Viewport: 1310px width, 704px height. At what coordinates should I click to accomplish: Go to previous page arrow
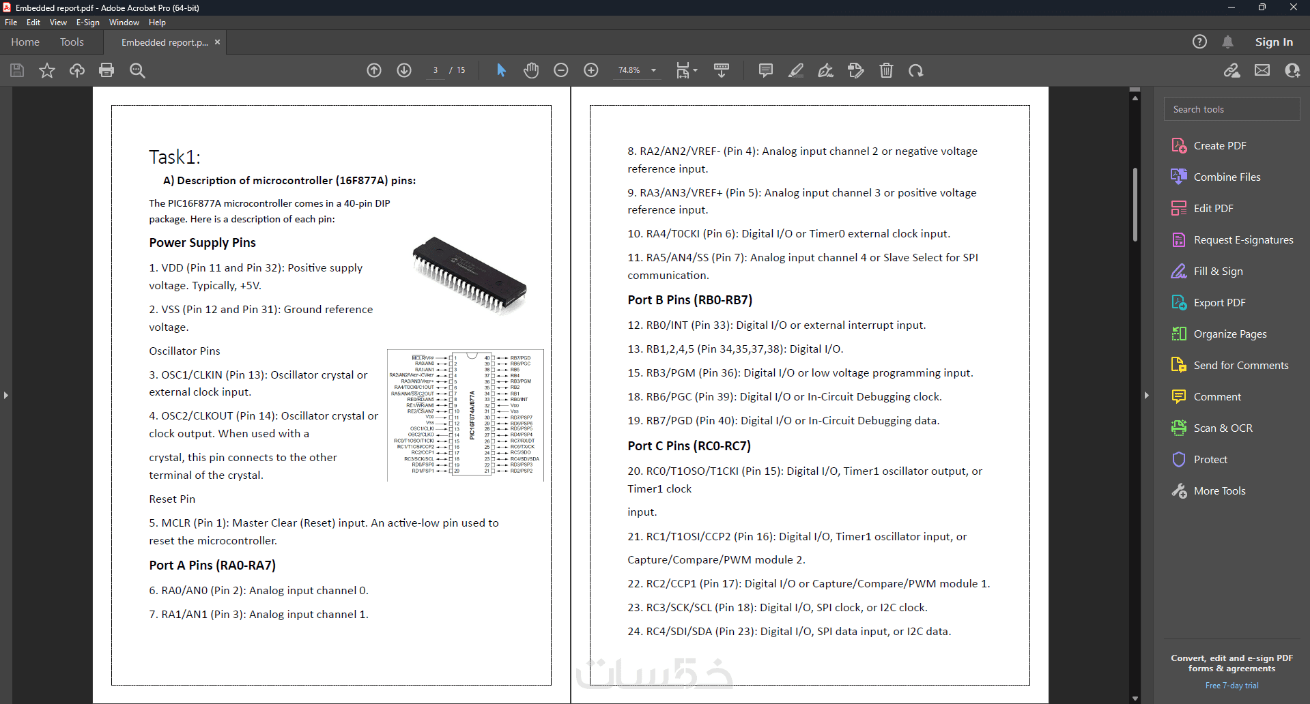[x=374, y=70]
